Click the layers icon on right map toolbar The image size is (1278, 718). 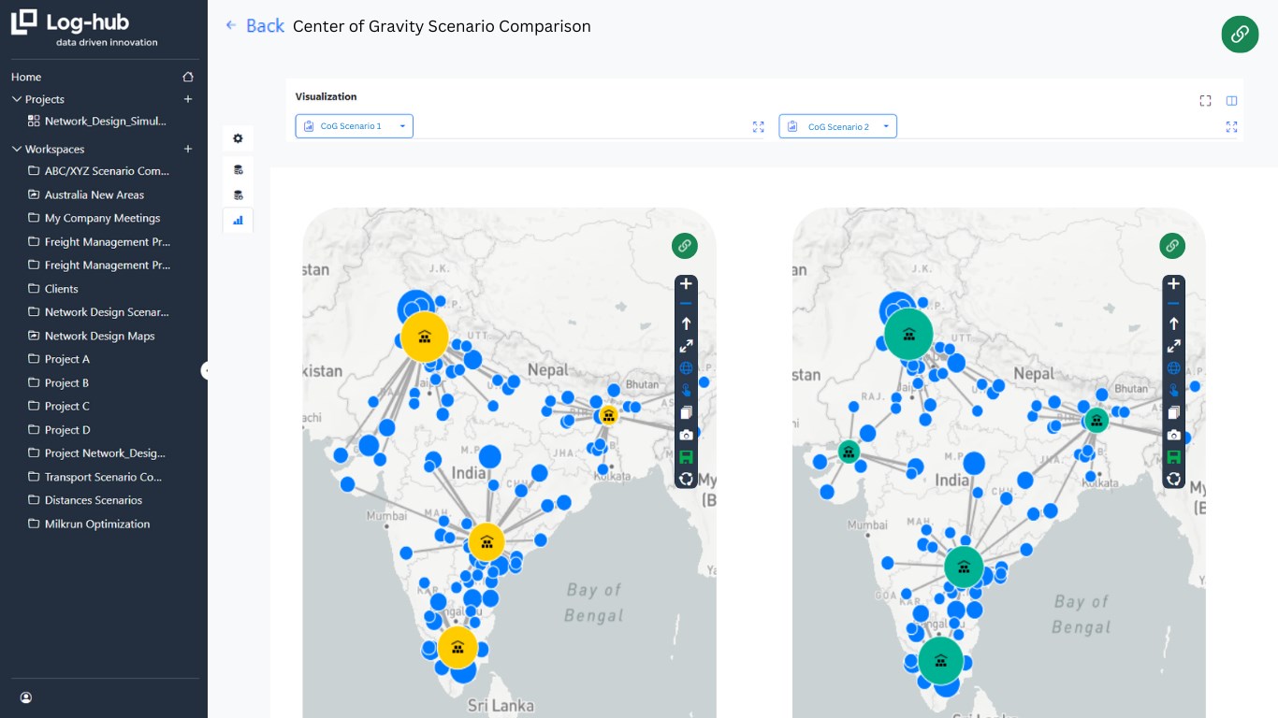coord(1174,412)
